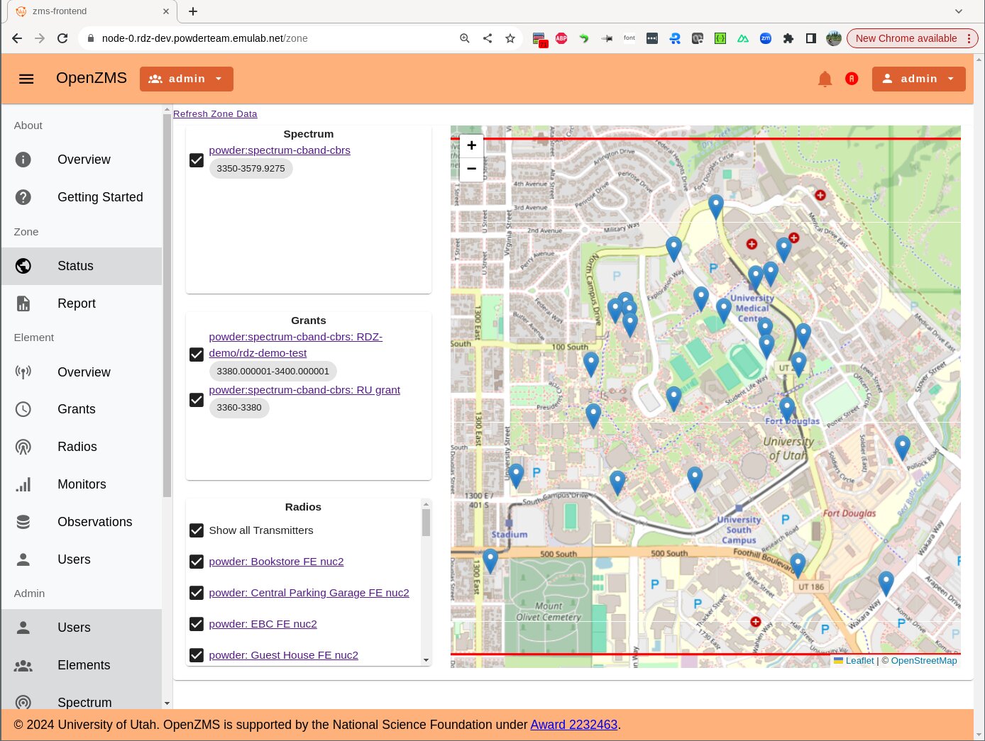Open the powder: Central Parking Garage FE nuc2 link
This screenshot has width=985, height=741.
309,593
